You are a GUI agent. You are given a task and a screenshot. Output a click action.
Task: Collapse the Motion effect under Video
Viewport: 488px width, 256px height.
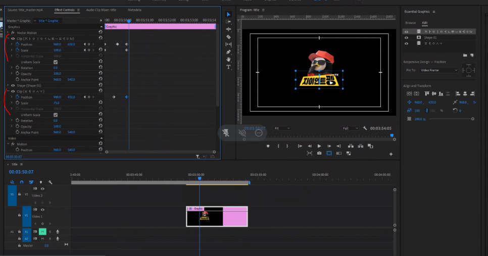(x=8, y=144)
